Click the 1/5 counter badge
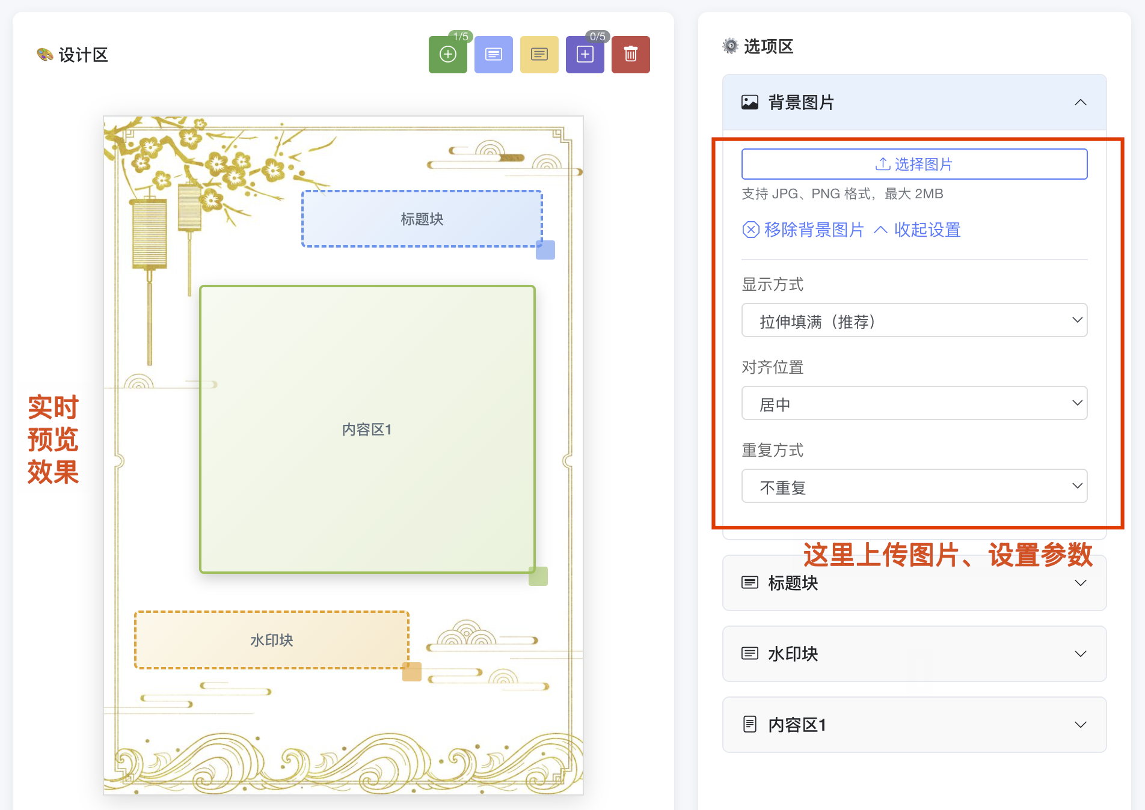1145x810 pixels. [461, 37]
